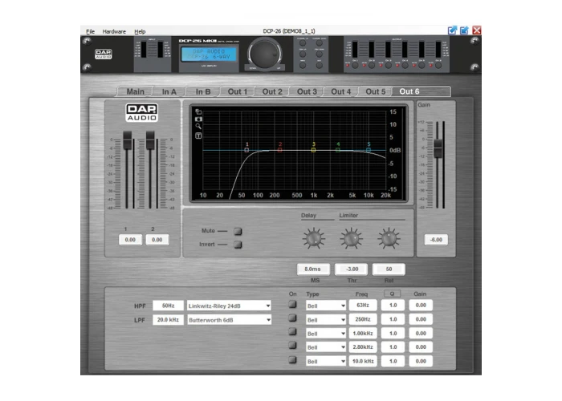
Task: Click input fader 2 handle
Action: [150, 140]
